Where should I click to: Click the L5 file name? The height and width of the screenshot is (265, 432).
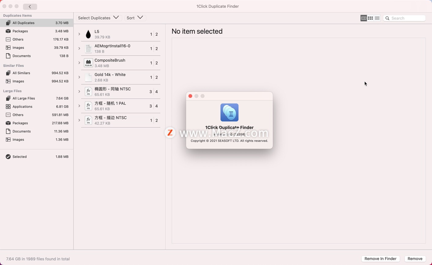pyautogui.click(x=97, y=31)
